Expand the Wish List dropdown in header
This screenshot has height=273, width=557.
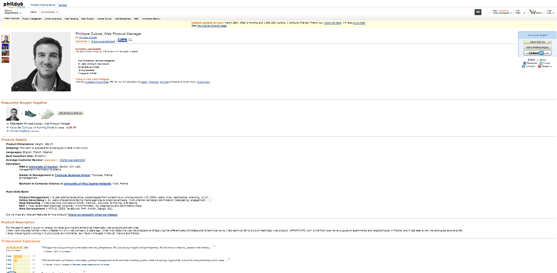(x=550, y=12)
